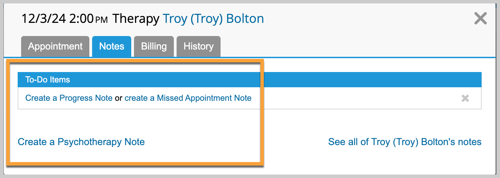This screenshot has height=178, width=500.
Task: Click the To-Do Items header bar
Action: click(346, 80)
